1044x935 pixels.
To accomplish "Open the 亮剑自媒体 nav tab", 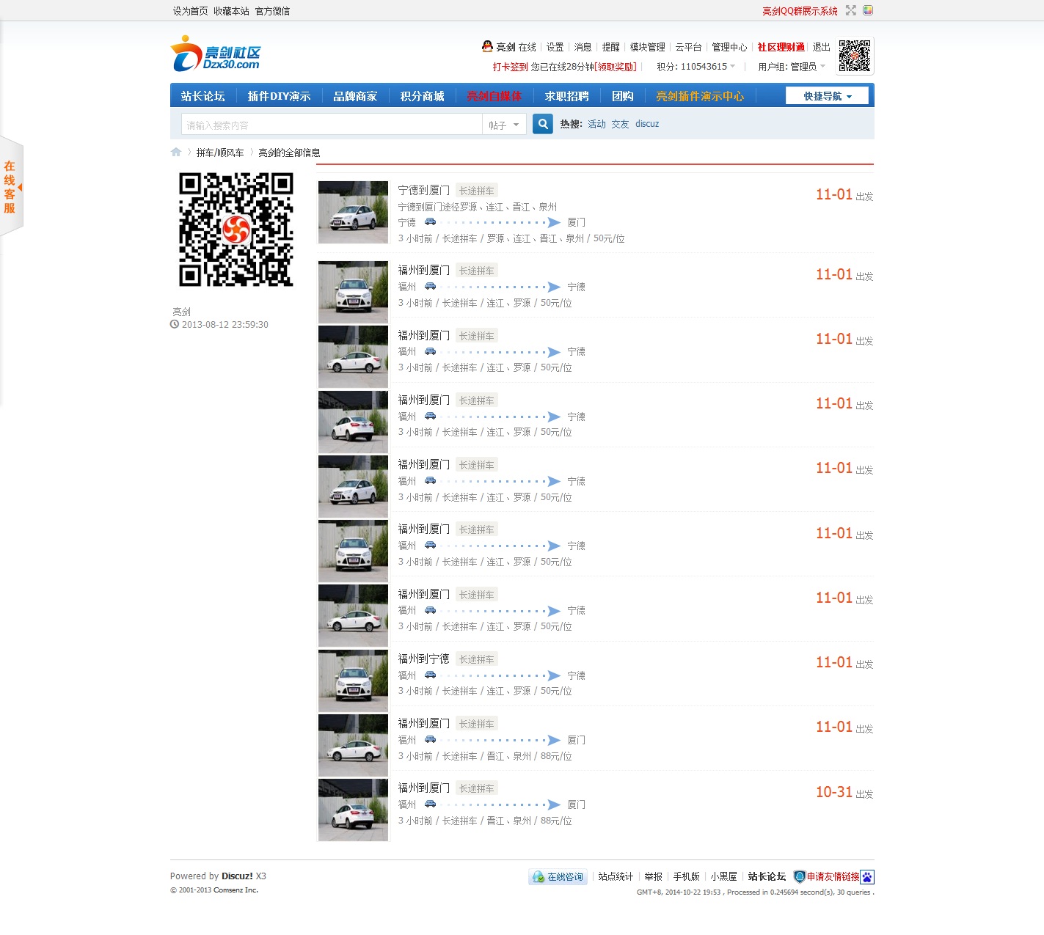I will 494,96.
